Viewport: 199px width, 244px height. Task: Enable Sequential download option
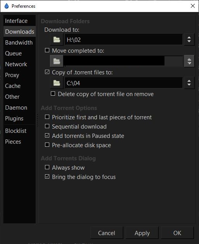coord(47,126)
